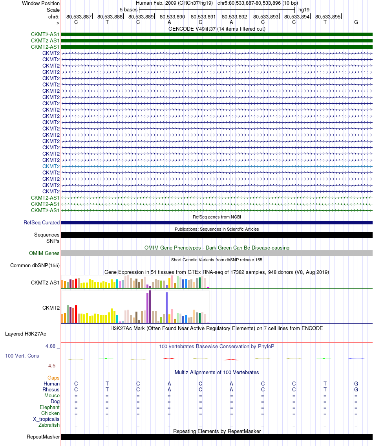Screen dimensions: 373x446
Task: Click the black CKMT2 label beside GTEx chart
Action: tap(51, 308)
